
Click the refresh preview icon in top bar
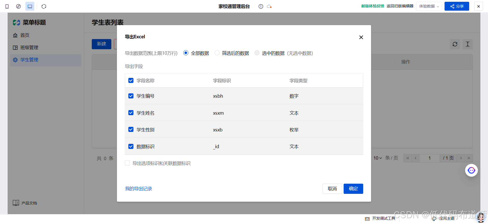[44, 6]
